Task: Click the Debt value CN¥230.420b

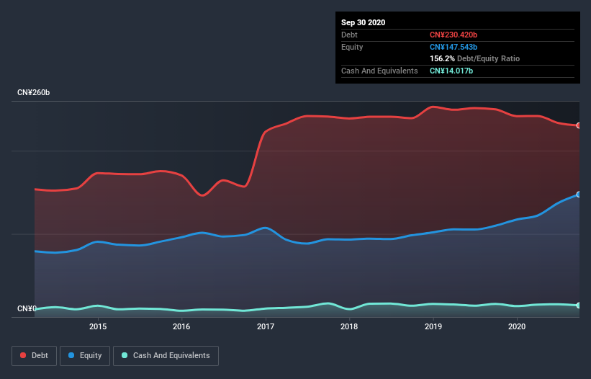Action: 454,35
